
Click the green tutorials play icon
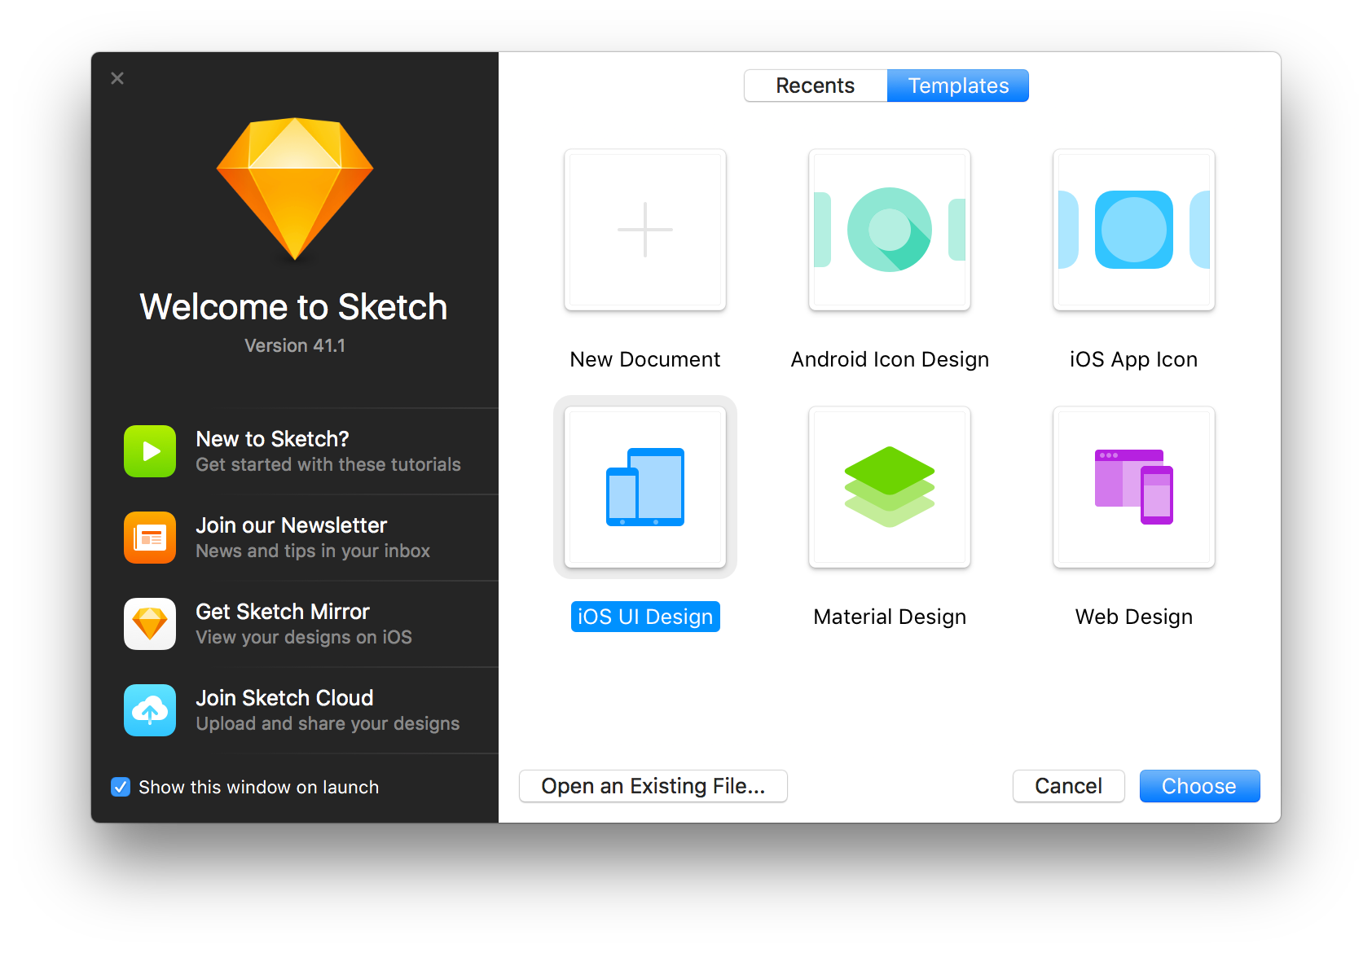click(x=150, y=451)
